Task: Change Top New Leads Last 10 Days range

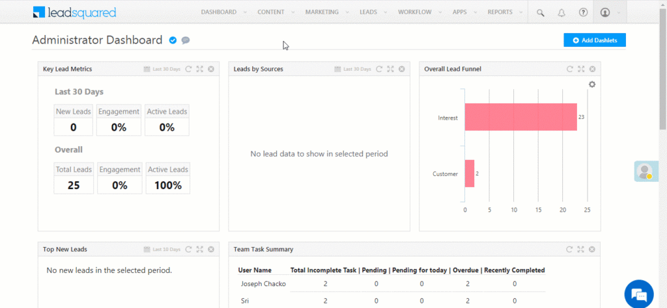Action: point(162,250)
